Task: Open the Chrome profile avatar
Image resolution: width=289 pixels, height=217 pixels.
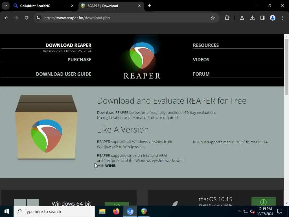Action: tap(273, 18)
